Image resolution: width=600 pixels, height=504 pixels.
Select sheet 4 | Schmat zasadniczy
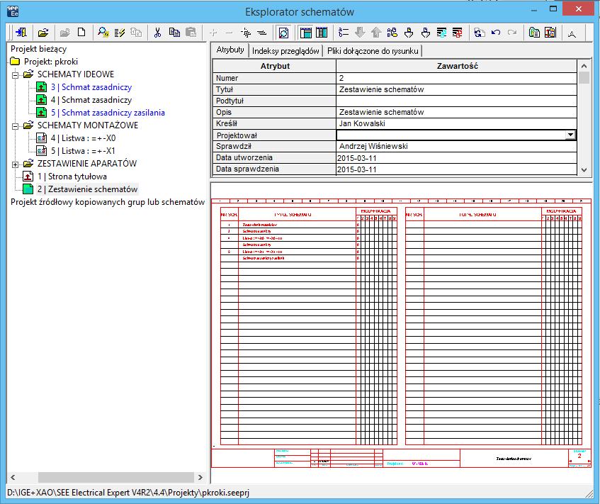pos(91,100)
